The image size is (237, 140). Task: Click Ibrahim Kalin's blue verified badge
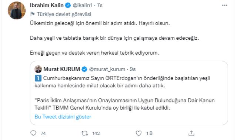(68, 5)
